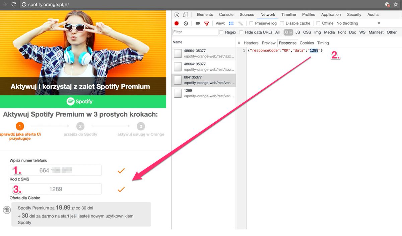
Task: Close the request details pane
Action: (x=239, y=43)
